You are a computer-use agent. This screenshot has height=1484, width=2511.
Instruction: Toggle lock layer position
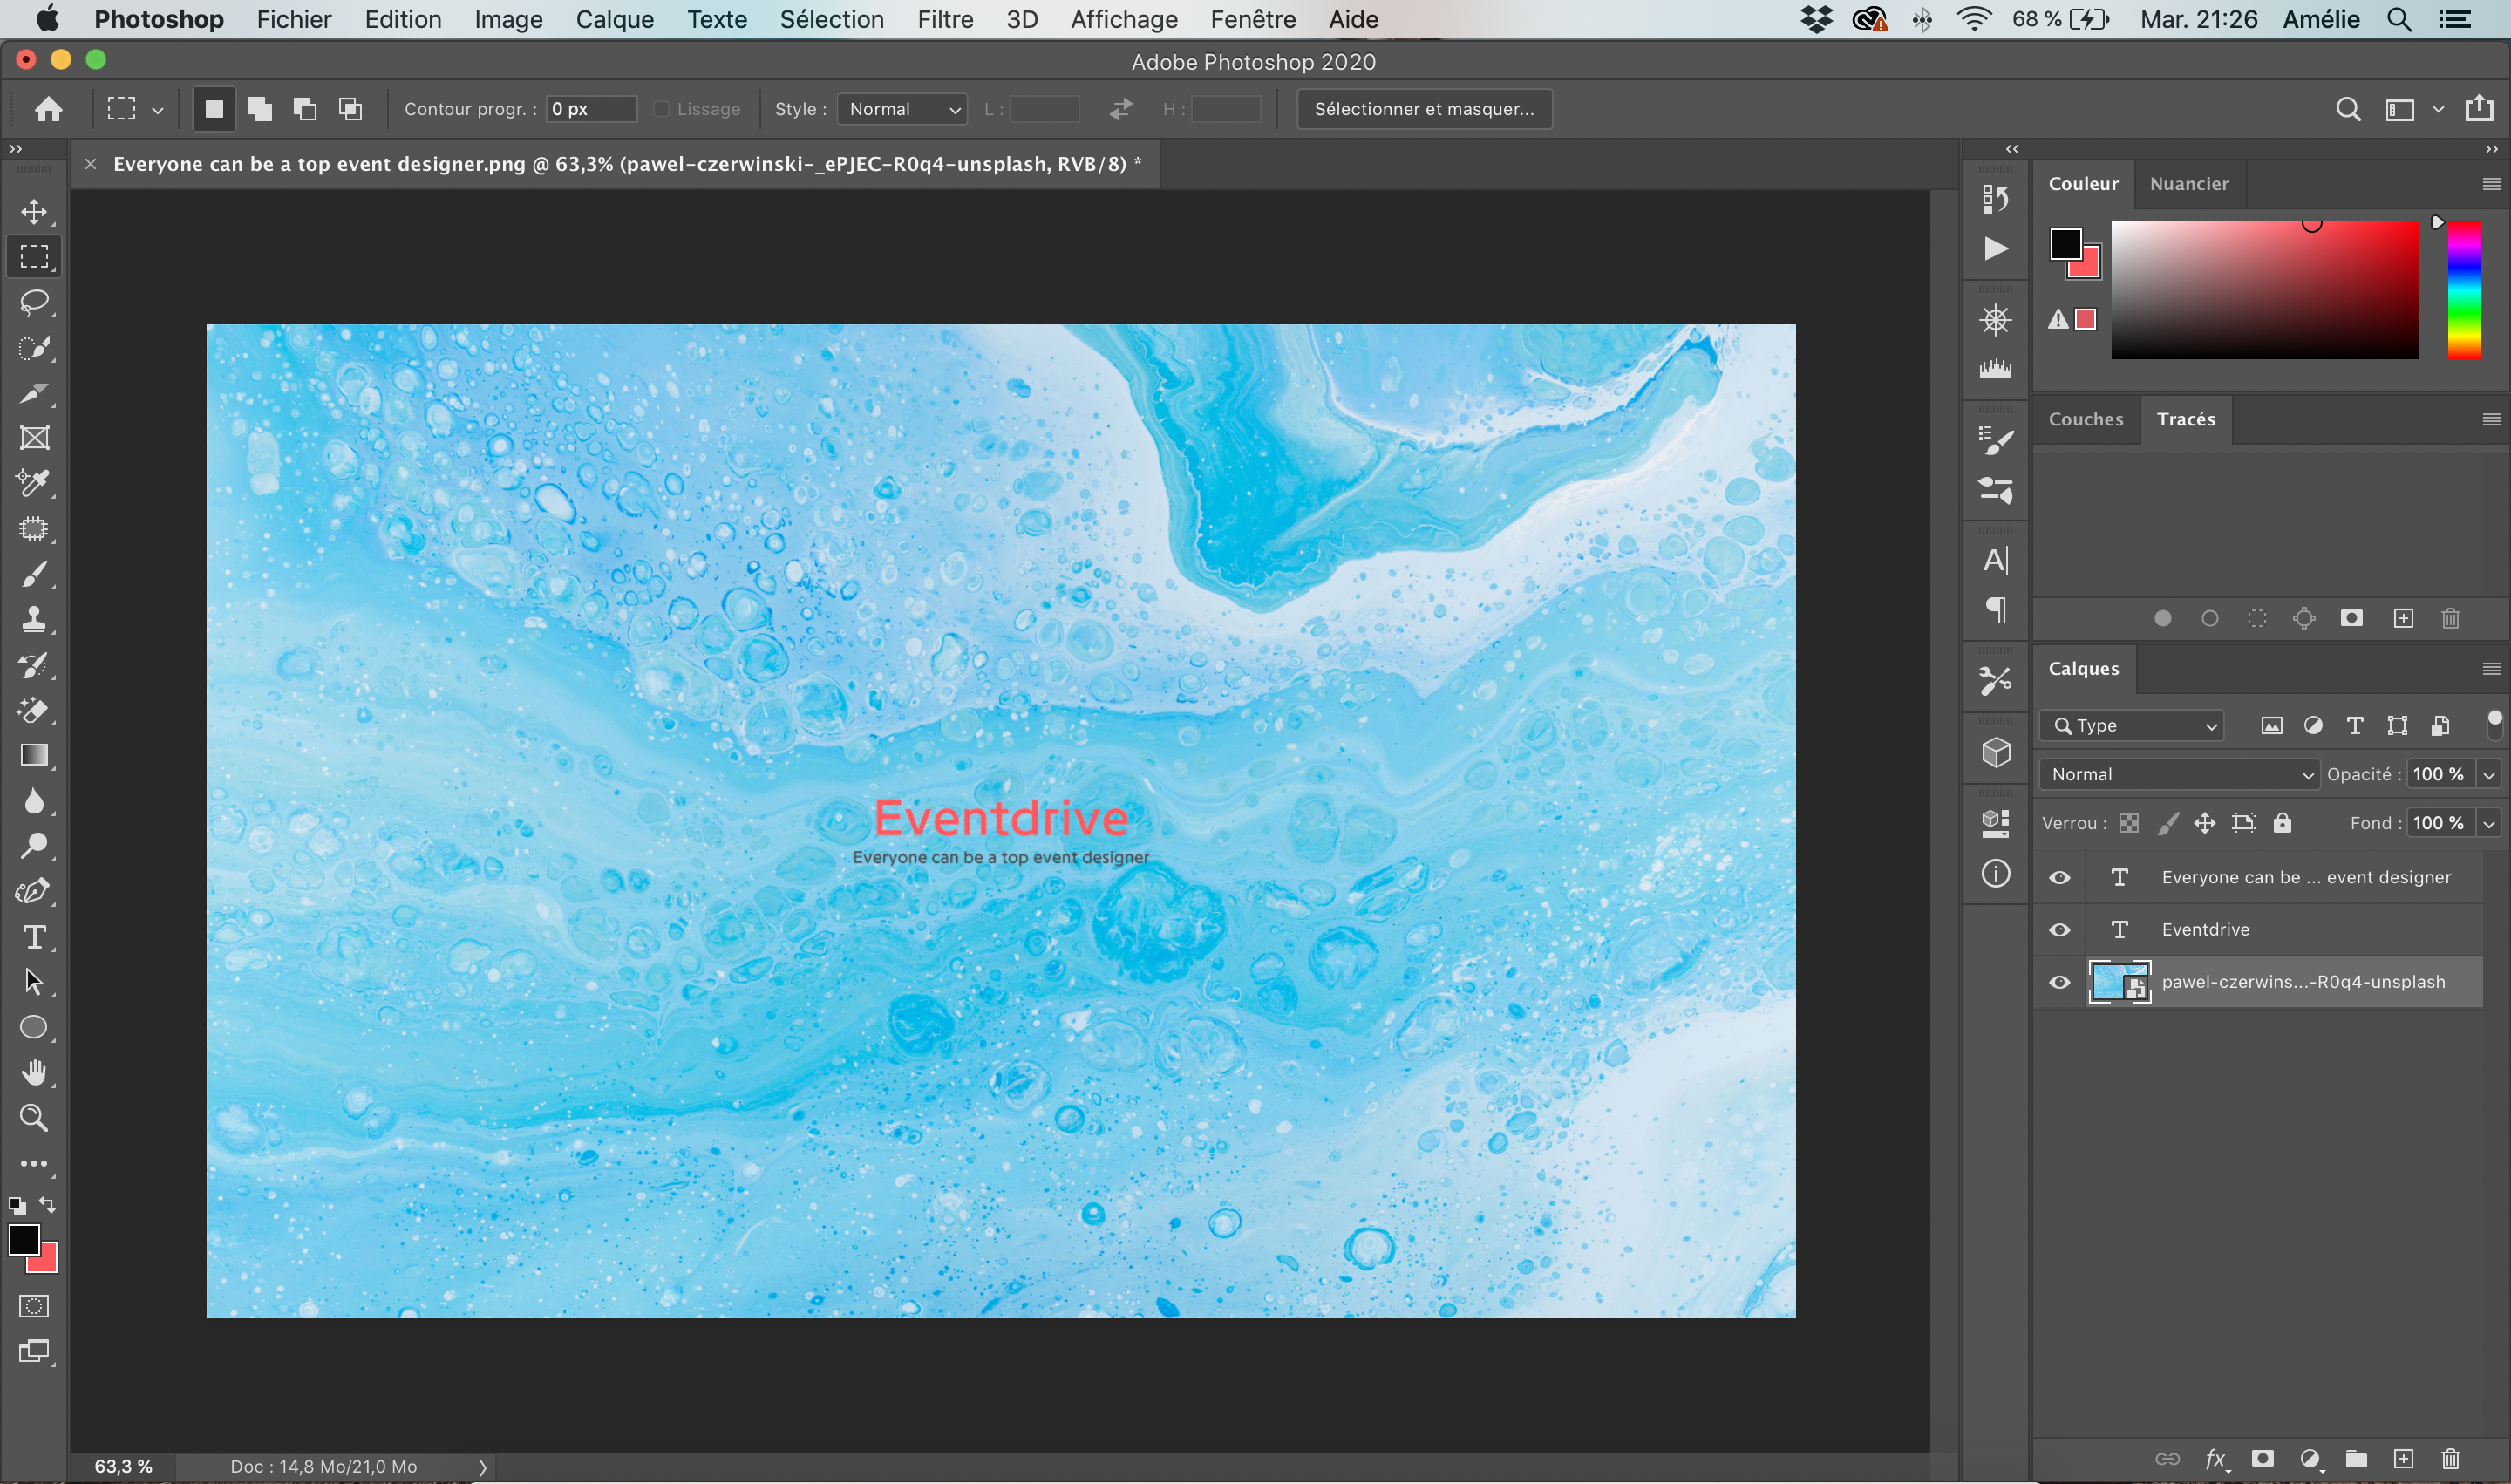tap(2204, 823)
